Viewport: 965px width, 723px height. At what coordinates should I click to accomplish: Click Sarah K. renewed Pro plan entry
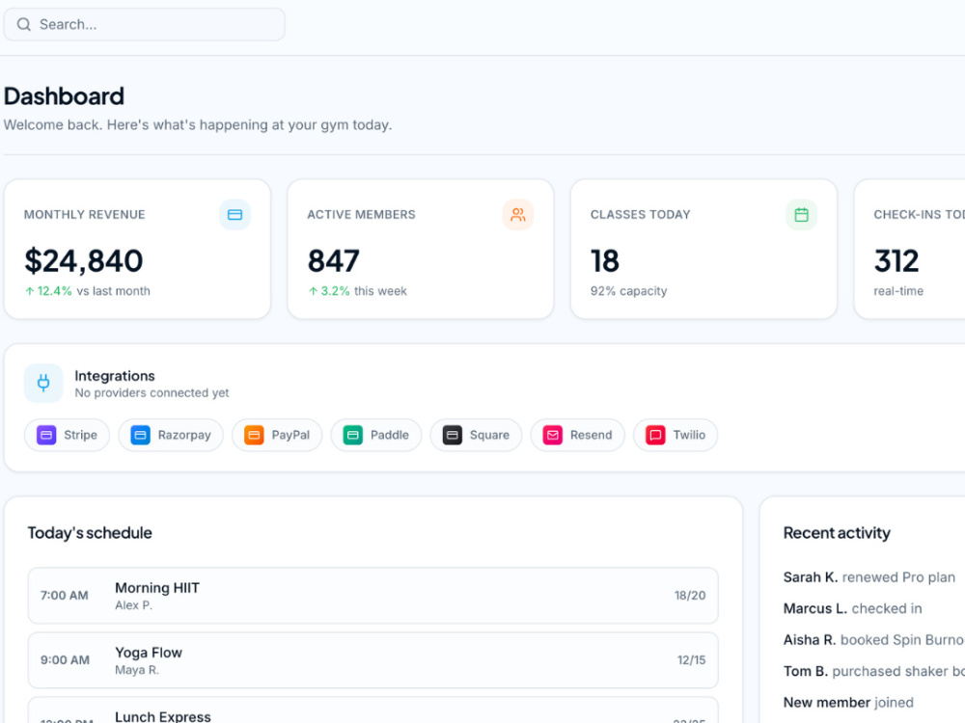click(869, 577)
